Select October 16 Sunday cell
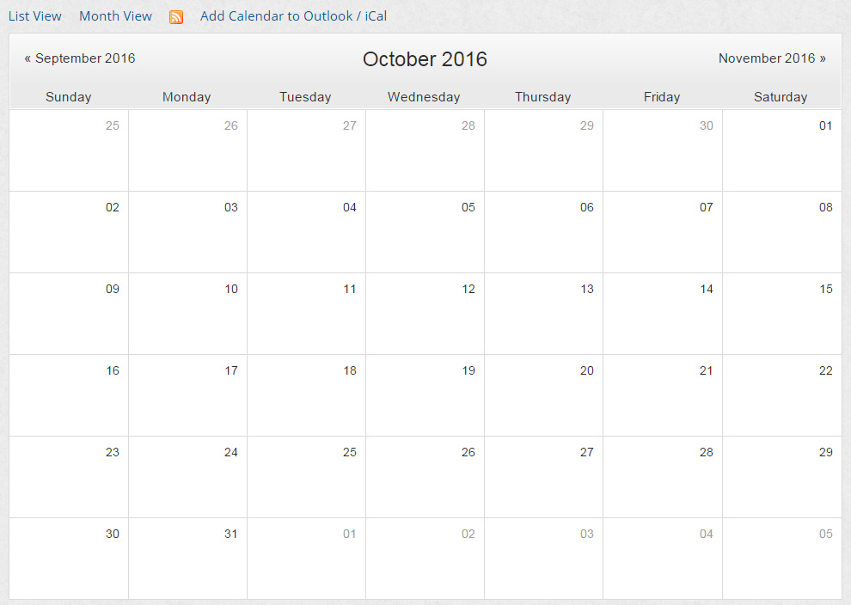 (69, 395)
